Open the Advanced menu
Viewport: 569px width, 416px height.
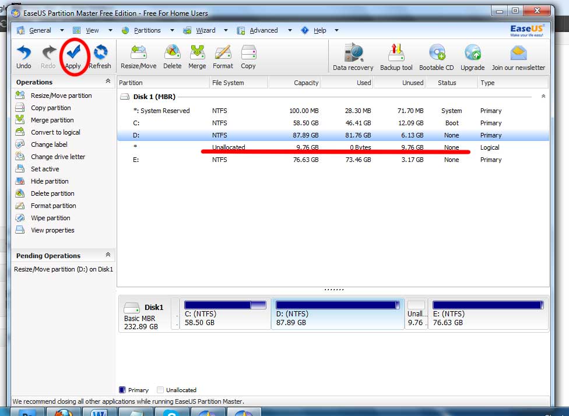pos(257,30)
